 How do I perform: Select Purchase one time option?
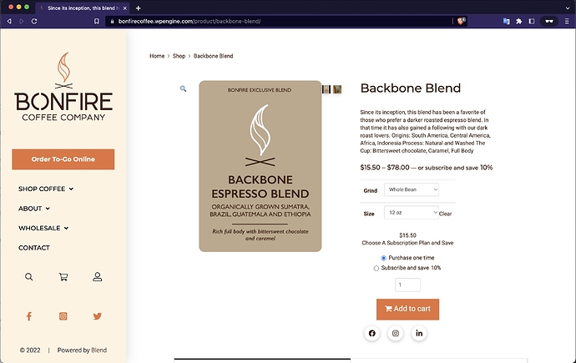(384, 259)
